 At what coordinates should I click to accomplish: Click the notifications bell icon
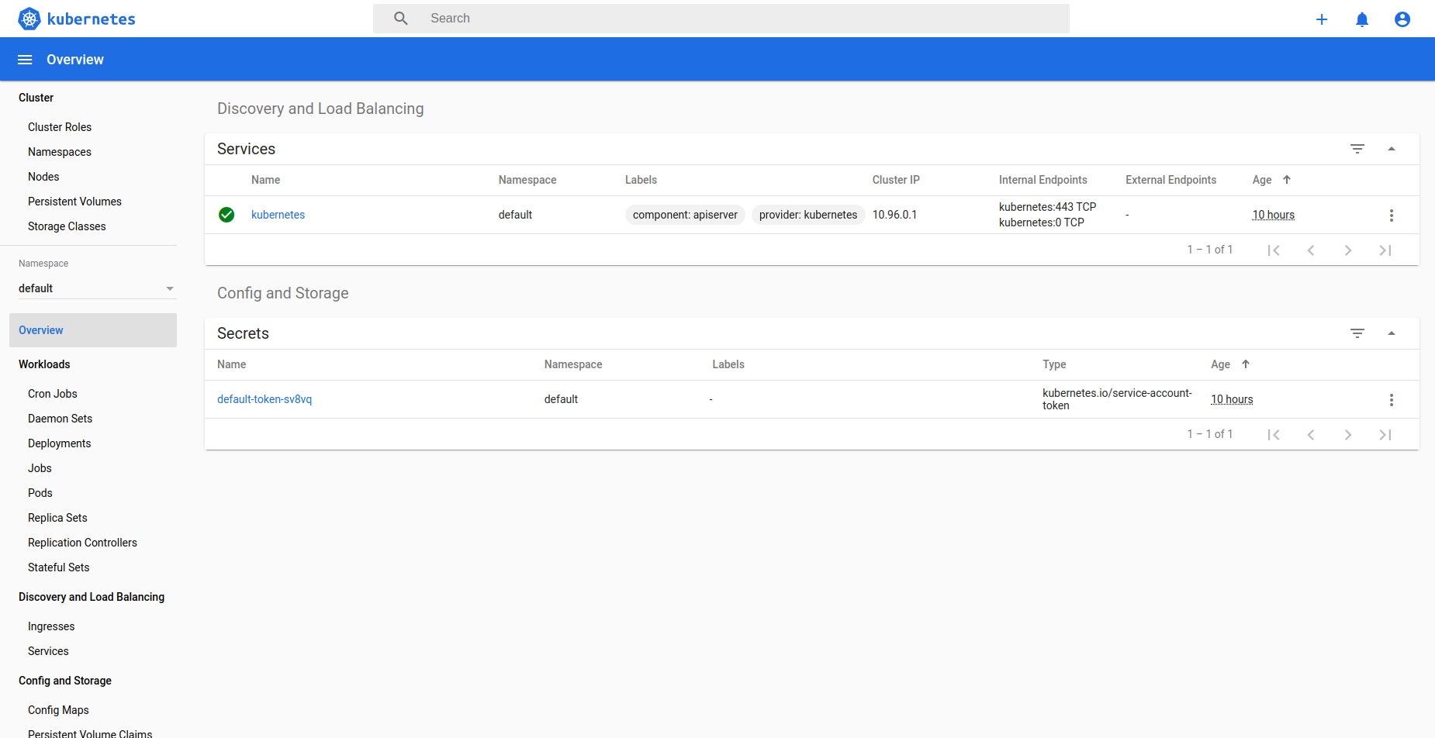(1362, 19)
